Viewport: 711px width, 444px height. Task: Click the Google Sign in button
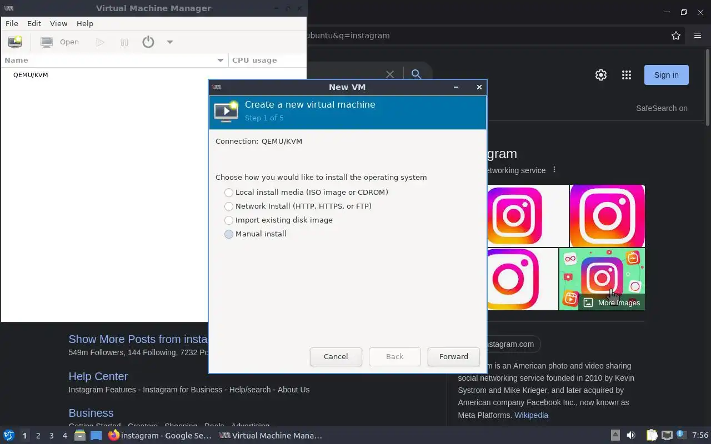(x=666, y=75)
